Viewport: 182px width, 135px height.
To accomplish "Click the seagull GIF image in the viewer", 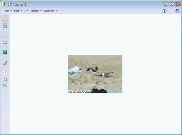I will click(x=95, y=74).
